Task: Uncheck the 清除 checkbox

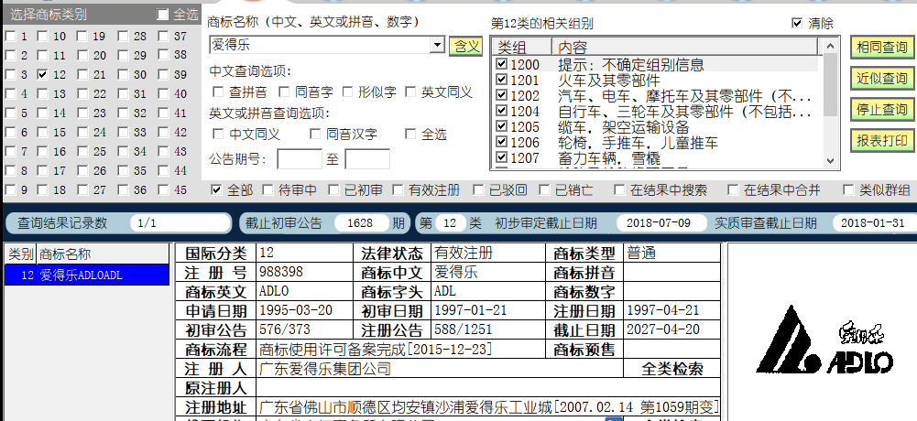Action: tap(796, 23)
